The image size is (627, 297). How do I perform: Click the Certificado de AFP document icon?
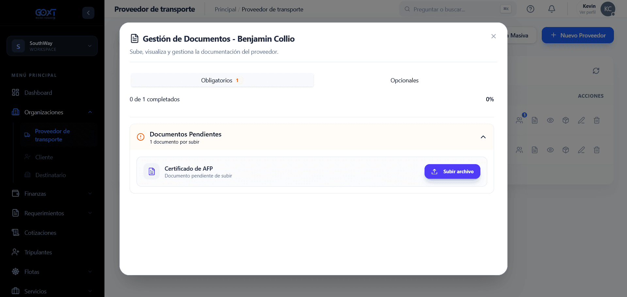click(152, 172)
